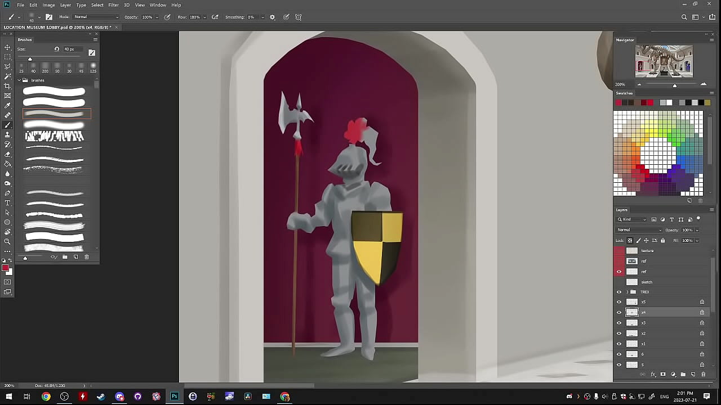Image resolution: width=721 pixels, height=405 pixels.
Task: Select the Clone Stamp tool
Action: 7,134
